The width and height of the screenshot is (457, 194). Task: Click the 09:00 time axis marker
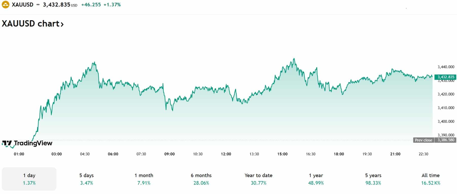tap(169, 154)
